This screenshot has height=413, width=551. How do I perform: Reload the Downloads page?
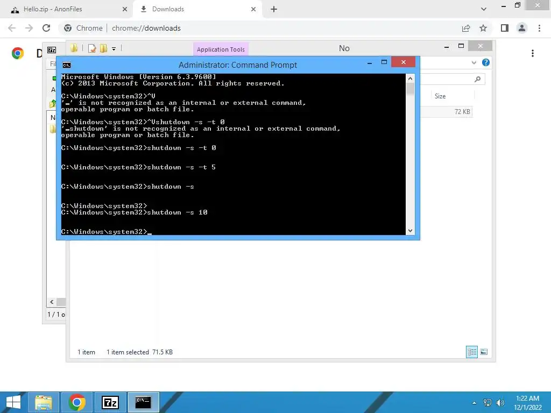(x=46, y=28)
